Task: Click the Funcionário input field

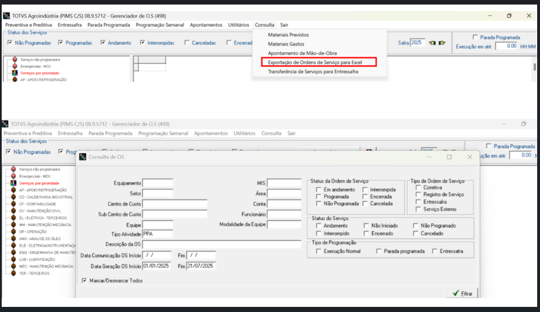Action: click(284, 214)
